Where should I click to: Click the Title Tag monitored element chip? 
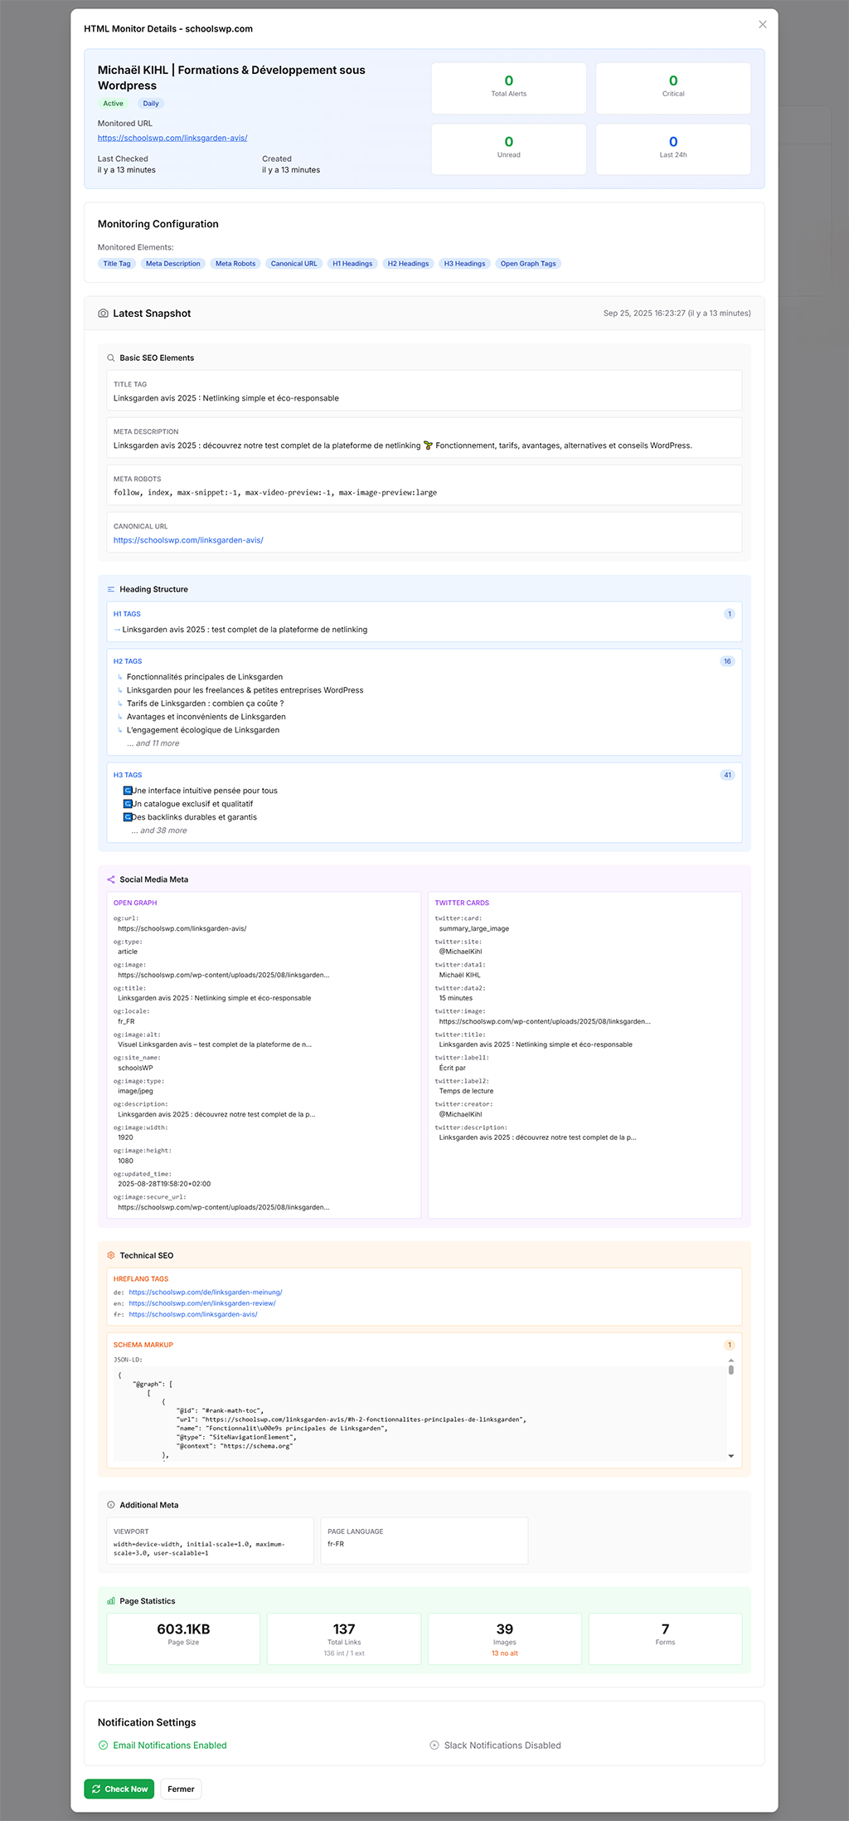click(x=117, y=264)
